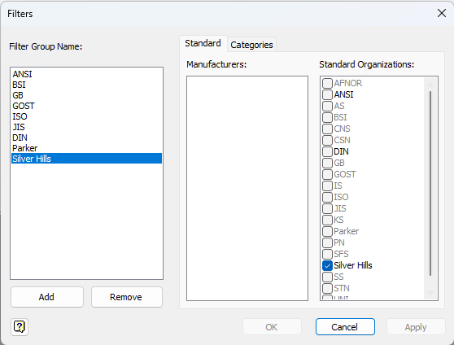Click the Standard Organizations scrollbar thumb
The width and height of the screenshot is (454, 345).
coord(430,183)
